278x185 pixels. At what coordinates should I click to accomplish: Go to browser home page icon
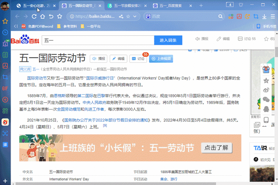(42, 17)
